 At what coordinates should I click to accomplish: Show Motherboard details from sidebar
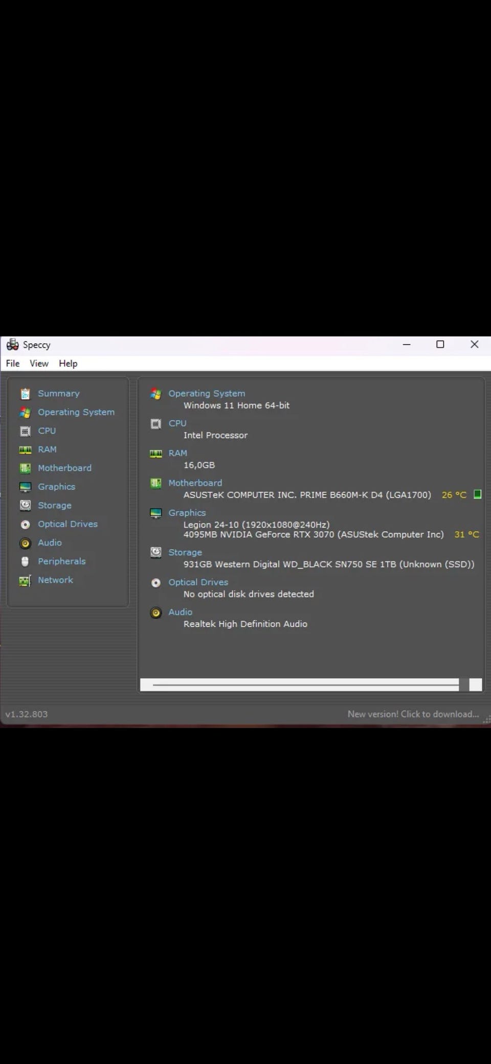65,468
